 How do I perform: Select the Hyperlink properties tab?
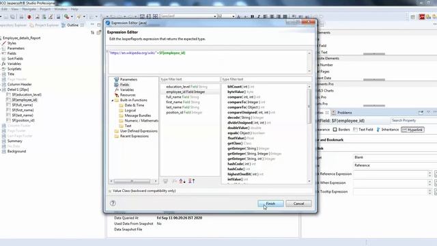412,130
